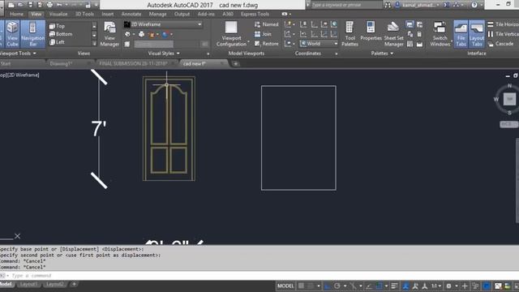
Task: Open the 2D Wireframe visual style dropdown
Action: tap(163, 24)
